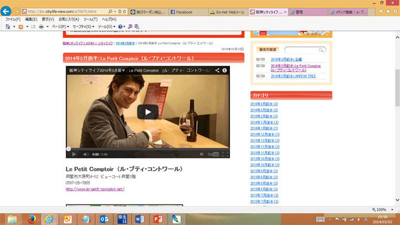400x225 pixels.
Task: Open Firefox from taskbar
Action: (31, 219)
